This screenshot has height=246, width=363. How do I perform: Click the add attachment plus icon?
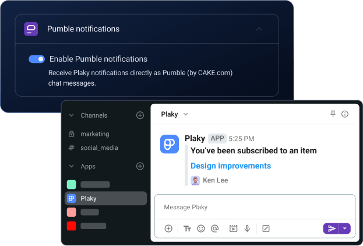[168, 229]
